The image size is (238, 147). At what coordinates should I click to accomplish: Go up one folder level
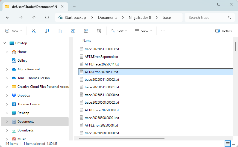pos(34,17)
